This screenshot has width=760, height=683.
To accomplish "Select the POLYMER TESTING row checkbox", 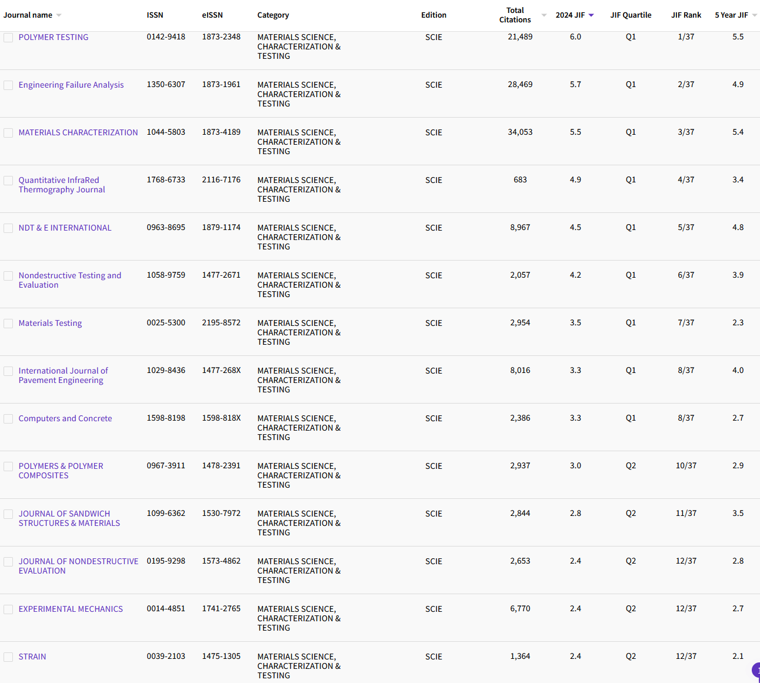I will tap(8, 37).
